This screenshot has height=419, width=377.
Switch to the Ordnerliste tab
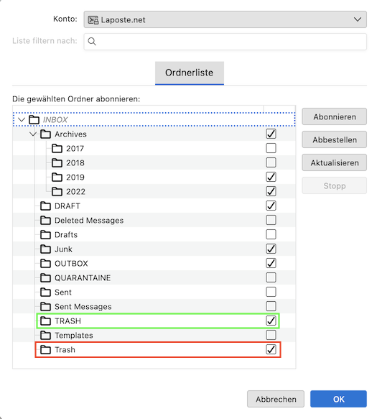point(190,73)
